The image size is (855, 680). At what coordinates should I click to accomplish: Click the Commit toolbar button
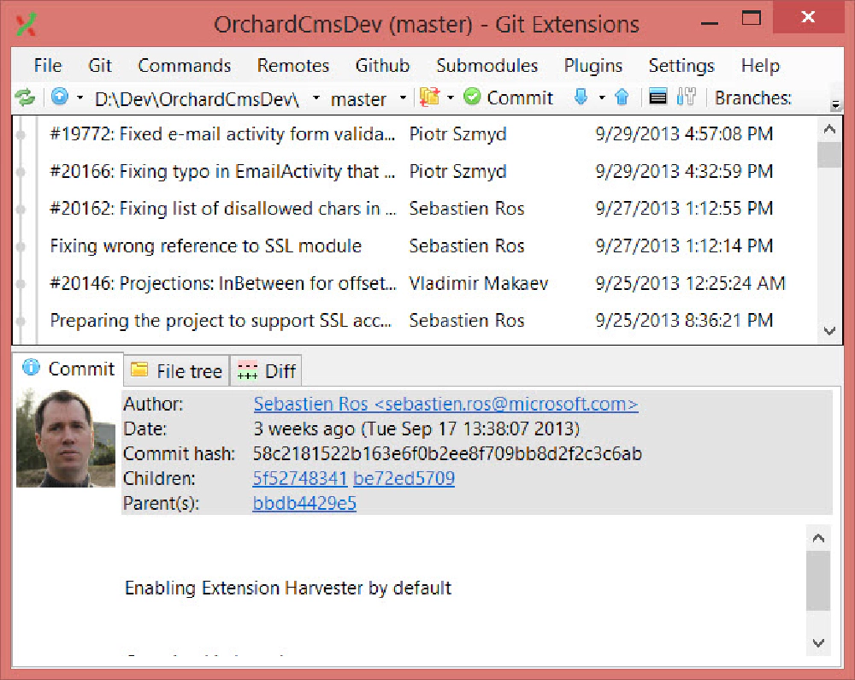click(x=508, y=98)
